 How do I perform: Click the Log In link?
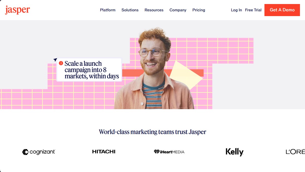pos(236,10)
